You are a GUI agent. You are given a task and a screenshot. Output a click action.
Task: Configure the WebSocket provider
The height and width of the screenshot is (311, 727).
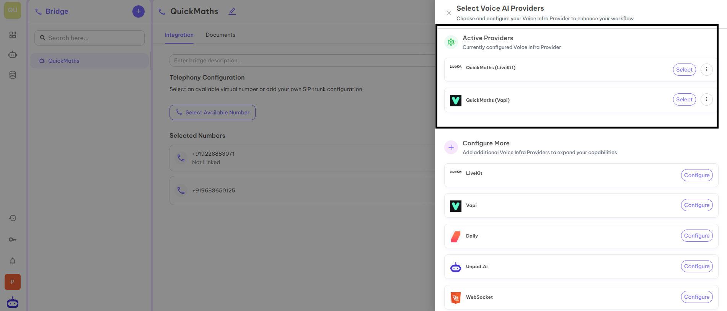[697, 297]
